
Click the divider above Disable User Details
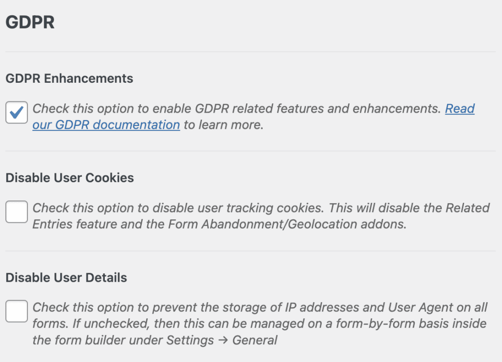click(x=251, y=251)
